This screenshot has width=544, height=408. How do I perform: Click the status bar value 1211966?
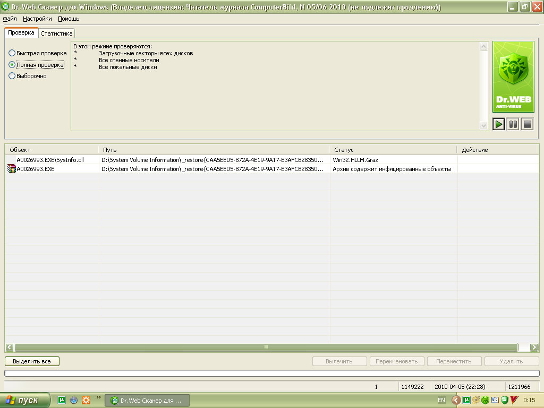coord(519,387)
